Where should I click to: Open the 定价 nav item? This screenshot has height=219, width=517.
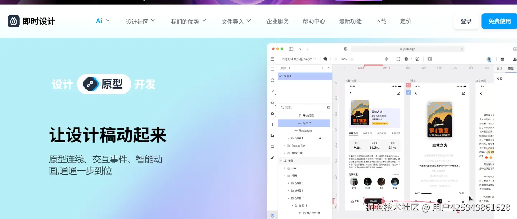(x=406, y=21)
